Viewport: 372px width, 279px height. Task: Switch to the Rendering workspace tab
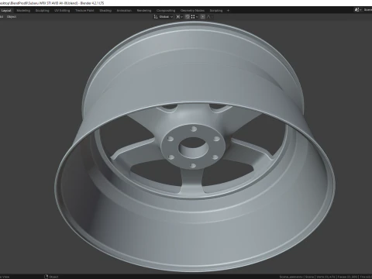click(x=144, y=11)
